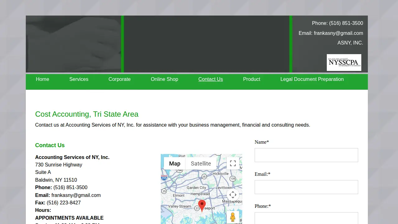Click the Accounting Services of NY, Inc. name
The image size is (398, 224).
click(x=72, y=157)
